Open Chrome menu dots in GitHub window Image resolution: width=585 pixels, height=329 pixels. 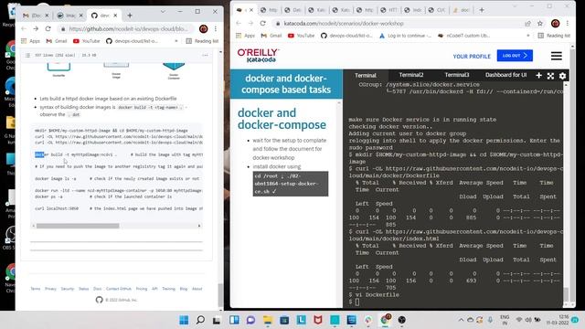(x=216, y=28)
